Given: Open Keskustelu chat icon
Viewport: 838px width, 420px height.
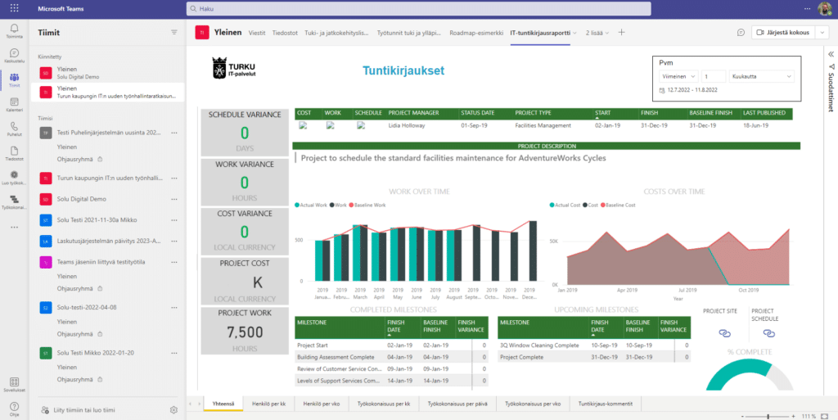Looking at the screenshot, I should [x=15, y=55].
